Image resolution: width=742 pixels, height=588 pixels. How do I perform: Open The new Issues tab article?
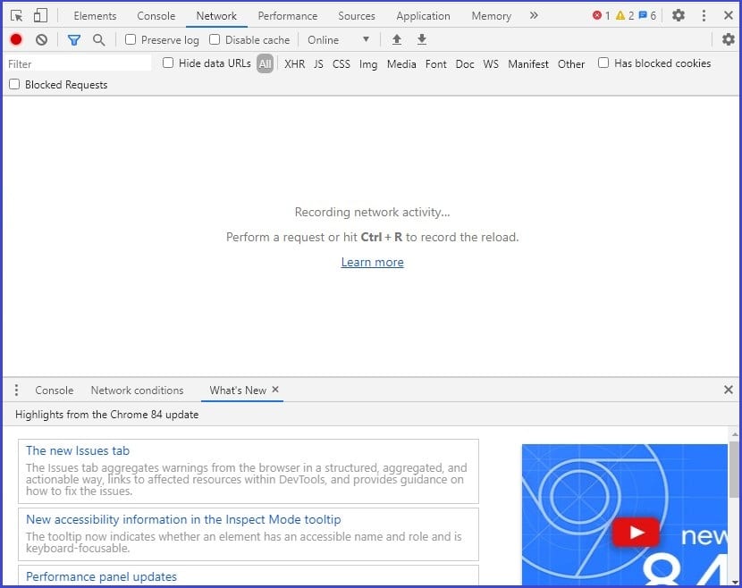click(x=78, y=450)
